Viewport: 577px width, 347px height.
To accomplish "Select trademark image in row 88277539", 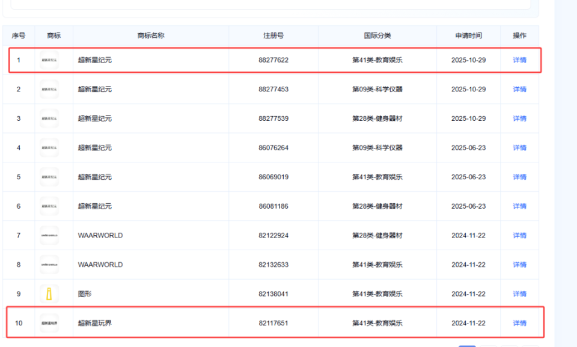I will pos(49,118).
